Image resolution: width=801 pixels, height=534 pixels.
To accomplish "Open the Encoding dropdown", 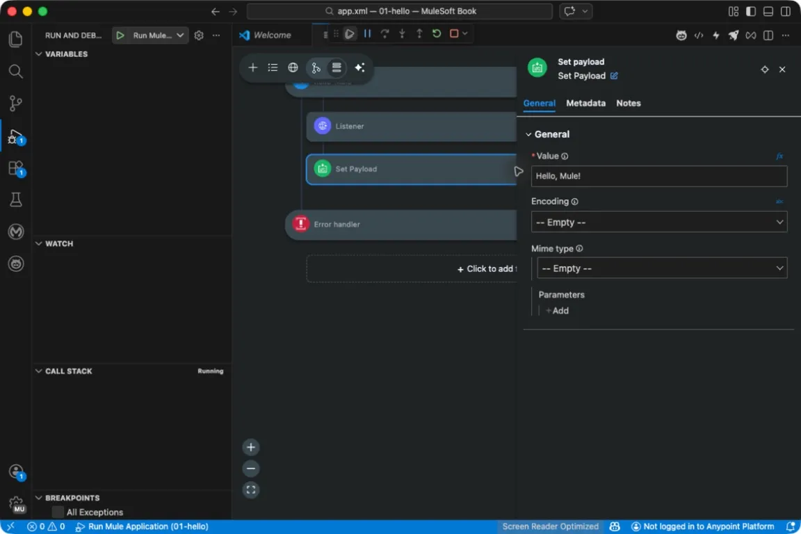I will [659, 222].
